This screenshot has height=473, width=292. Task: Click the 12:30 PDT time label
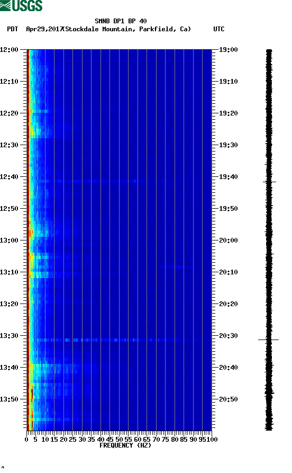(10, 145)
